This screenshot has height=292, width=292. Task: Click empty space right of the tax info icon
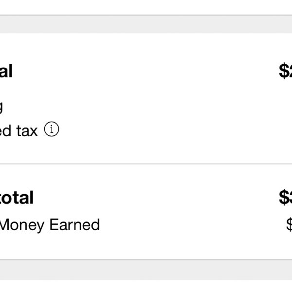click(167, 129)
